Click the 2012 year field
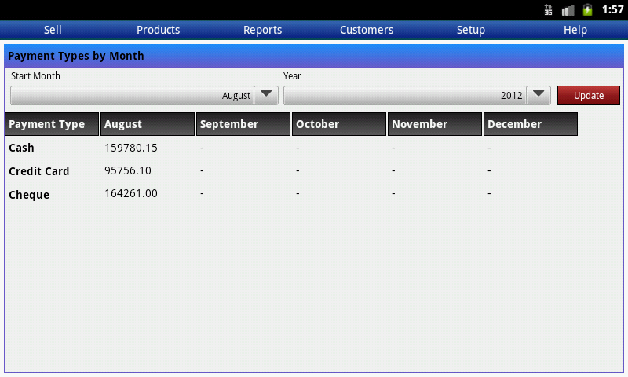This screenshot has height=377, width=628. point(404,95)
